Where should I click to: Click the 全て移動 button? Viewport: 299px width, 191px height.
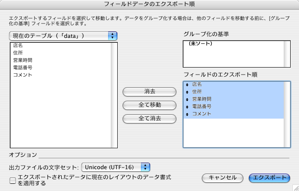point(149,105)
